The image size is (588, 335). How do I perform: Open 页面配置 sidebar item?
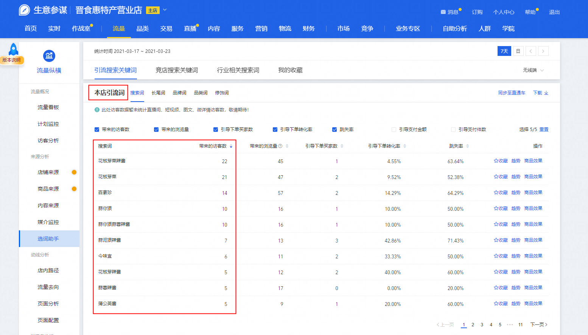point(48,320)
